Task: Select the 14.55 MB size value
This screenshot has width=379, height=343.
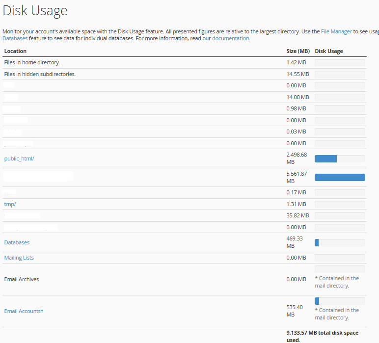Action: click(298, 74)
